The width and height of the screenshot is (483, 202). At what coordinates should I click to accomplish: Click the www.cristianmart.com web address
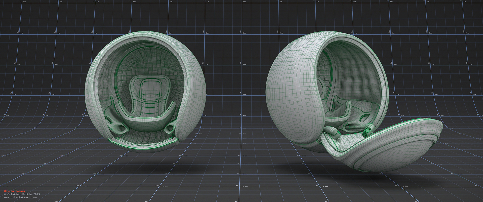pyautogui.click(x=20, y=197)
